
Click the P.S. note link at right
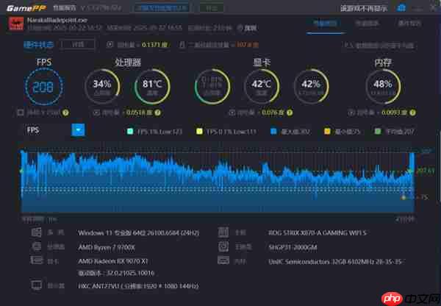click(x=379, y=46)
